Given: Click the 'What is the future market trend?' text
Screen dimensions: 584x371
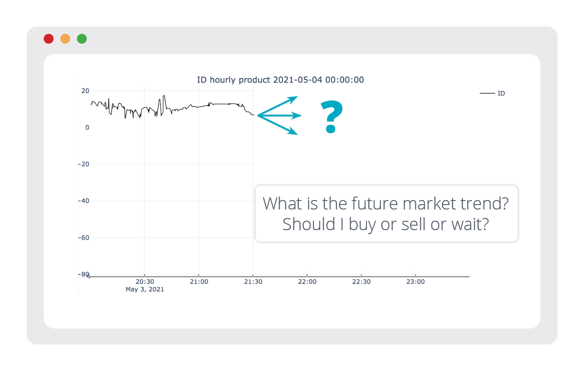Looking at the screenshot, I should [x=386, y=203].
